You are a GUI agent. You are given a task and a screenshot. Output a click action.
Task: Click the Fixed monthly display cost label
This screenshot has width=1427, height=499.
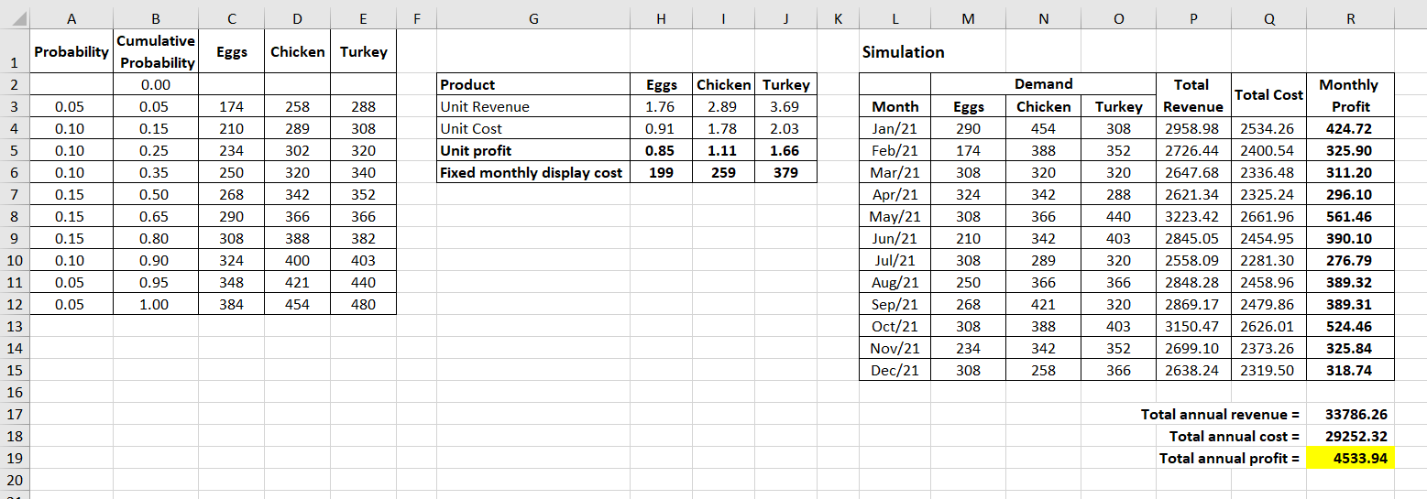point(532,172)
